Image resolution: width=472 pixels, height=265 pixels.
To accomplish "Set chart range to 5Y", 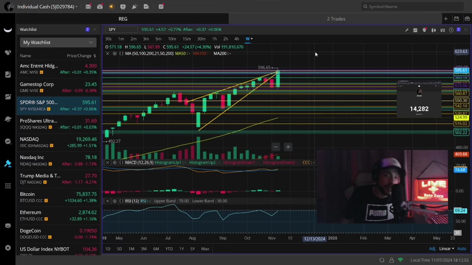I will [x=192, y=249].
